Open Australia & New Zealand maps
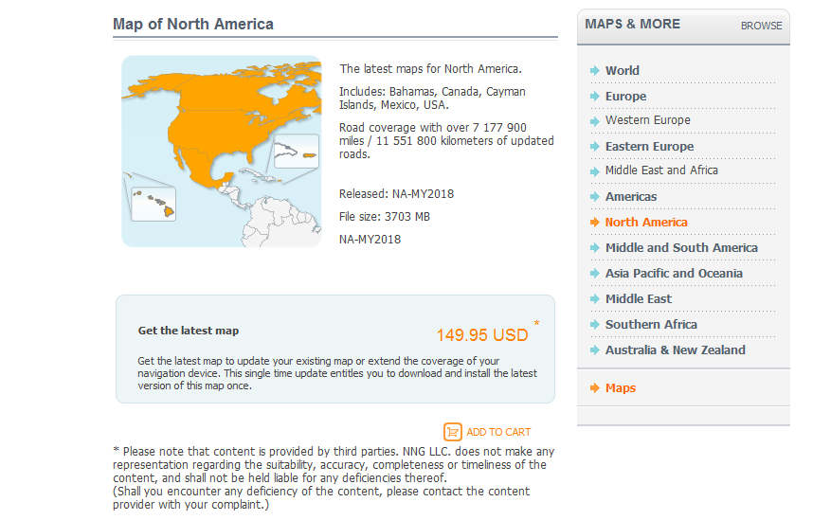Image resolution: width=813 pixels, height=520 pixels. (x=675, y=350)
